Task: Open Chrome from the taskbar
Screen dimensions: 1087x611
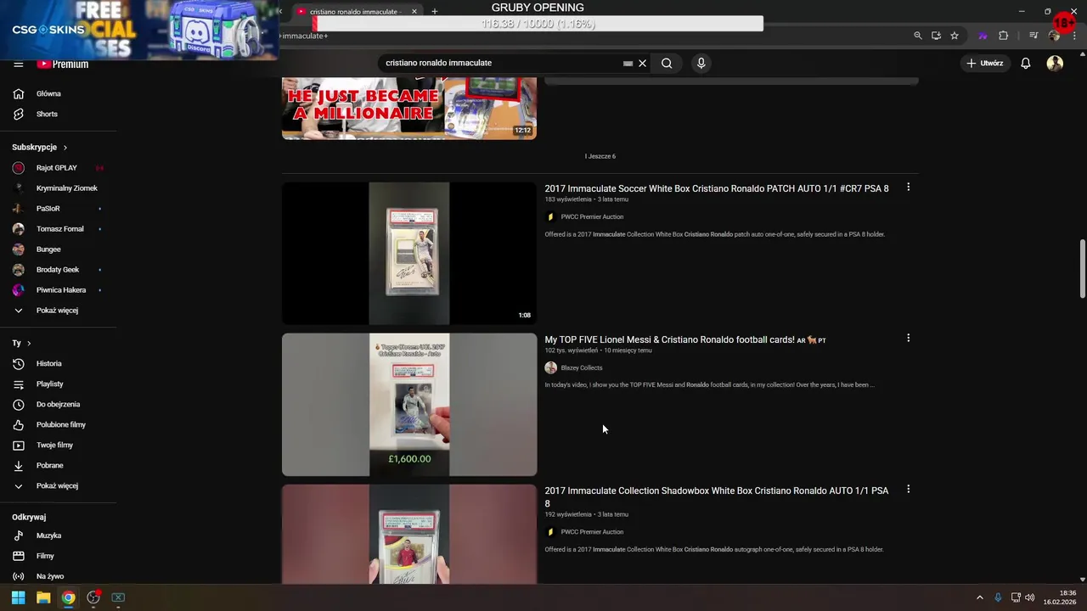Action: coord(68,597)
